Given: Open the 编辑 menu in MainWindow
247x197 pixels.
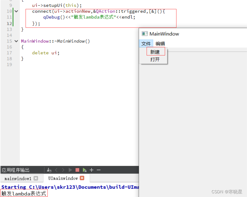Looking at the screenshot, I should pyautogui.click(x=160, y=43).
